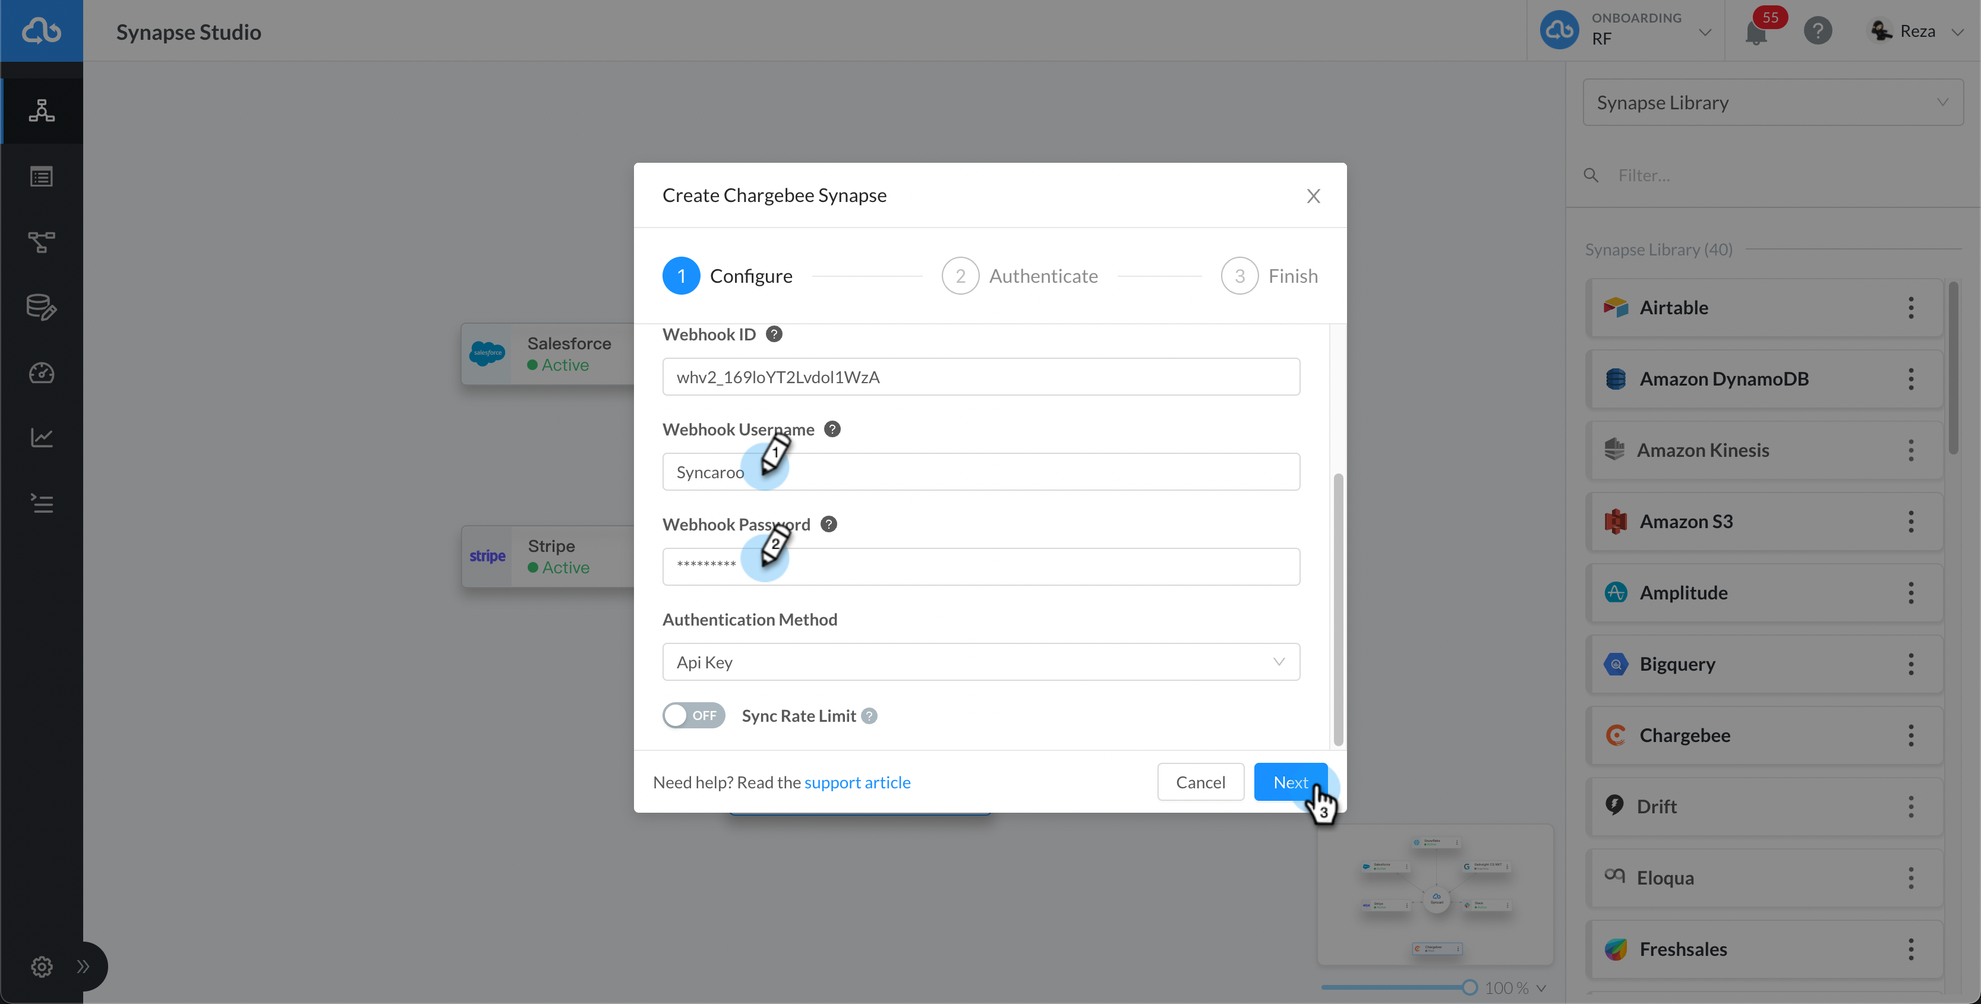Select Amplitude in the library
The height and width of the screenshot is (1004, 1981).
(x=1764, y=593)
